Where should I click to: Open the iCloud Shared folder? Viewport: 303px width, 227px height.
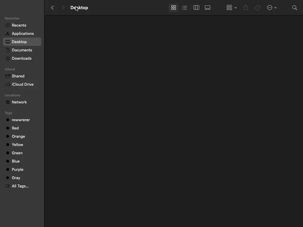(x=22, y=76)
